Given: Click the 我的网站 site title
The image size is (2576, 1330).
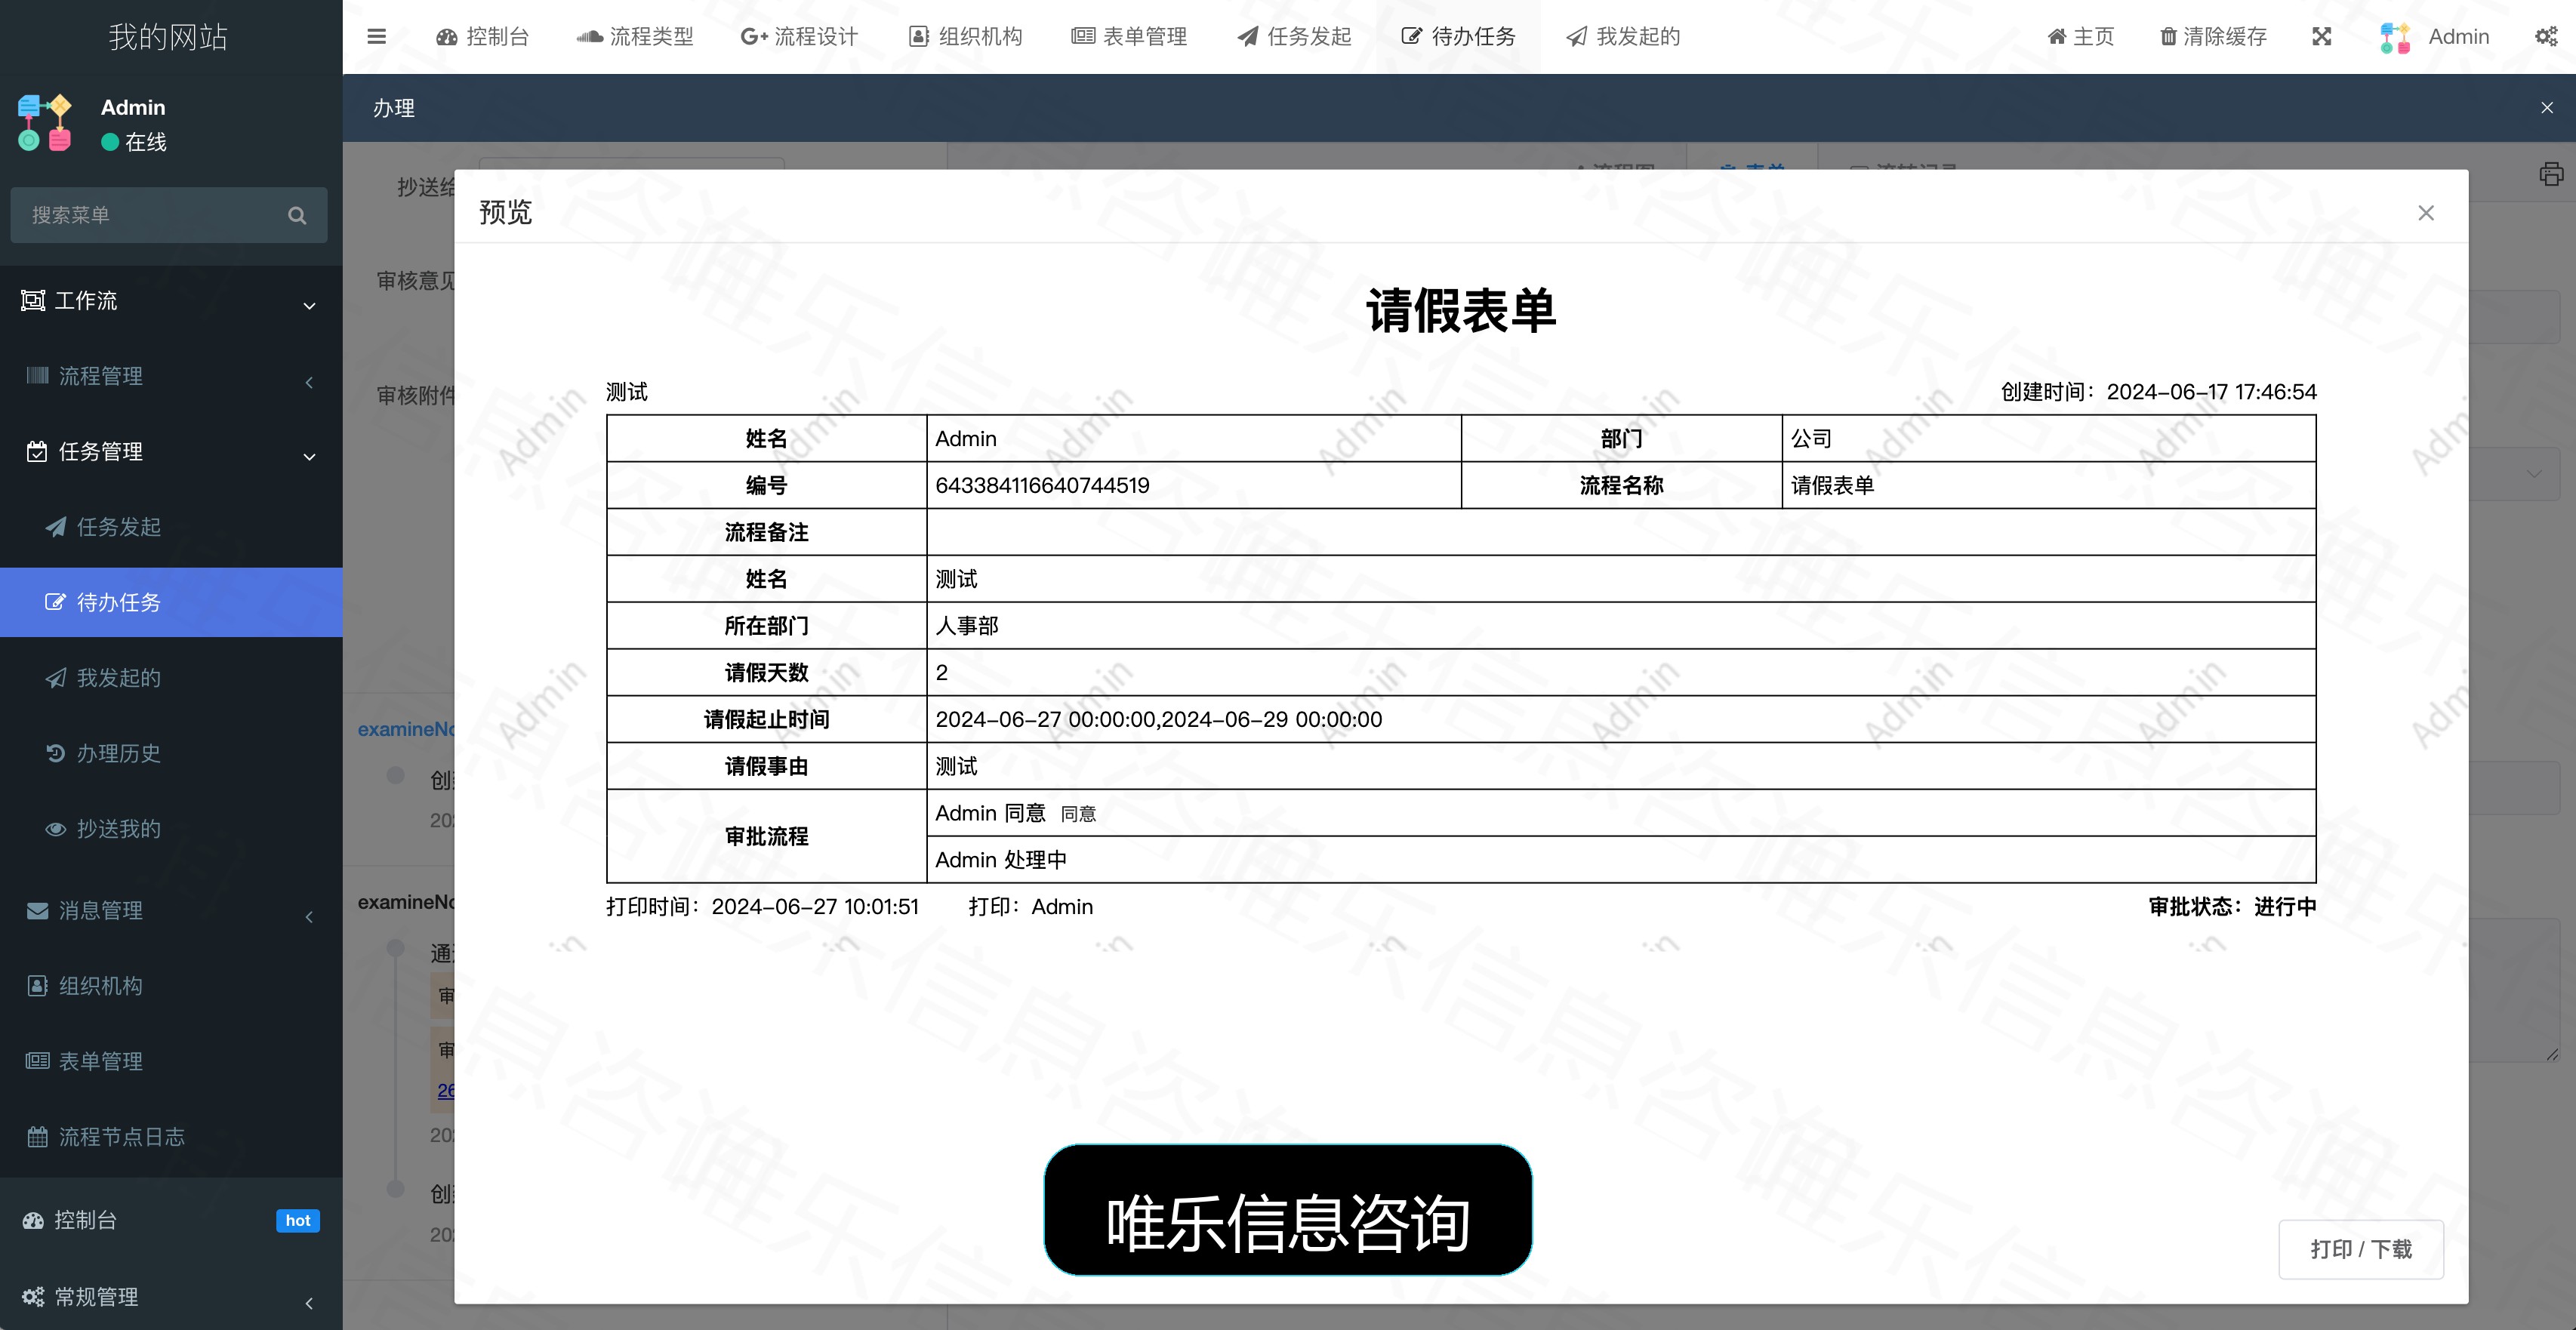Looking at the screenshot, I should 169,37.
